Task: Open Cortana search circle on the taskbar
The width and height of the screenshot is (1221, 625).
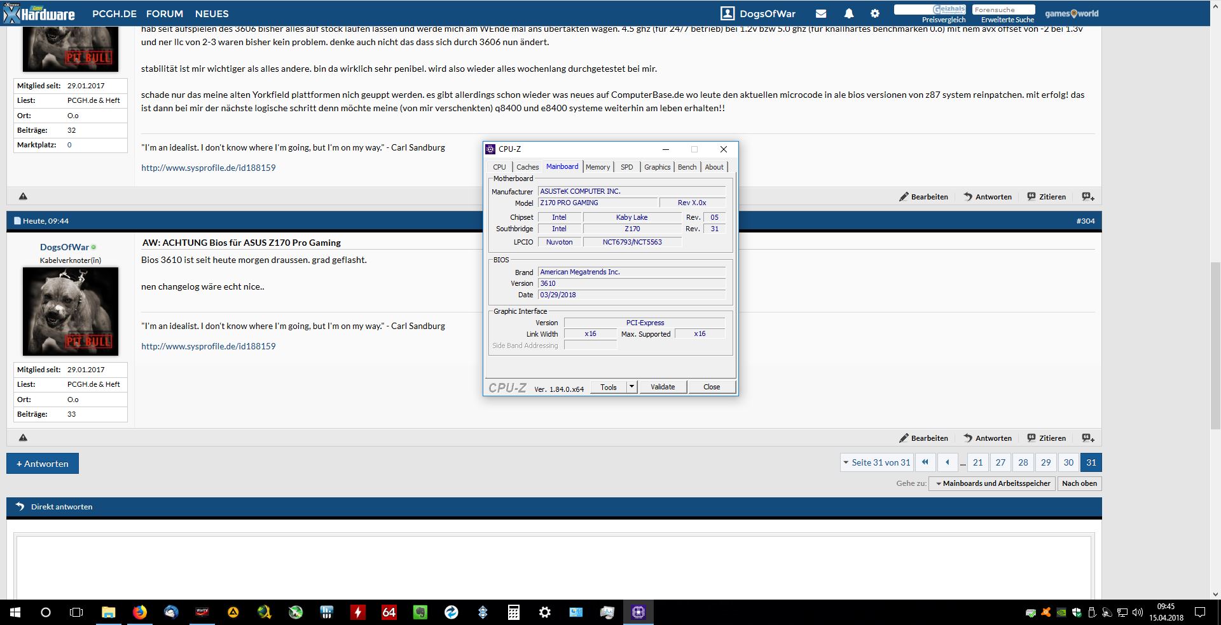Action: [46, 612]
